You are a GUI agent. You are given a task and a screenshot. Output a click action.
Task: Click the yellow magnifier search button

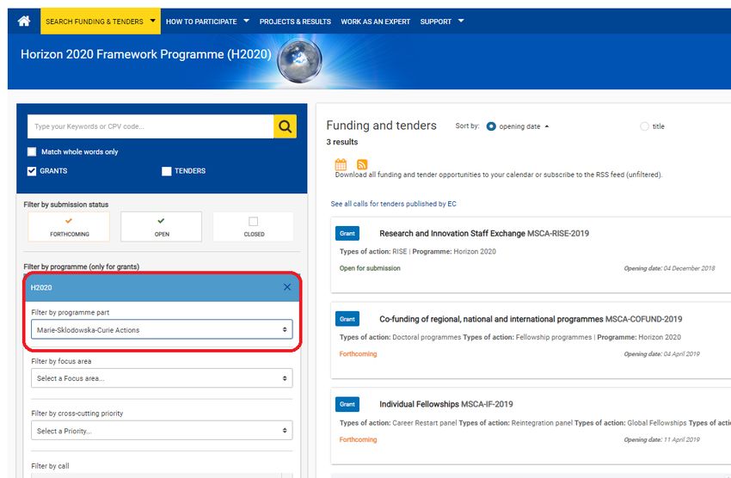285,126
